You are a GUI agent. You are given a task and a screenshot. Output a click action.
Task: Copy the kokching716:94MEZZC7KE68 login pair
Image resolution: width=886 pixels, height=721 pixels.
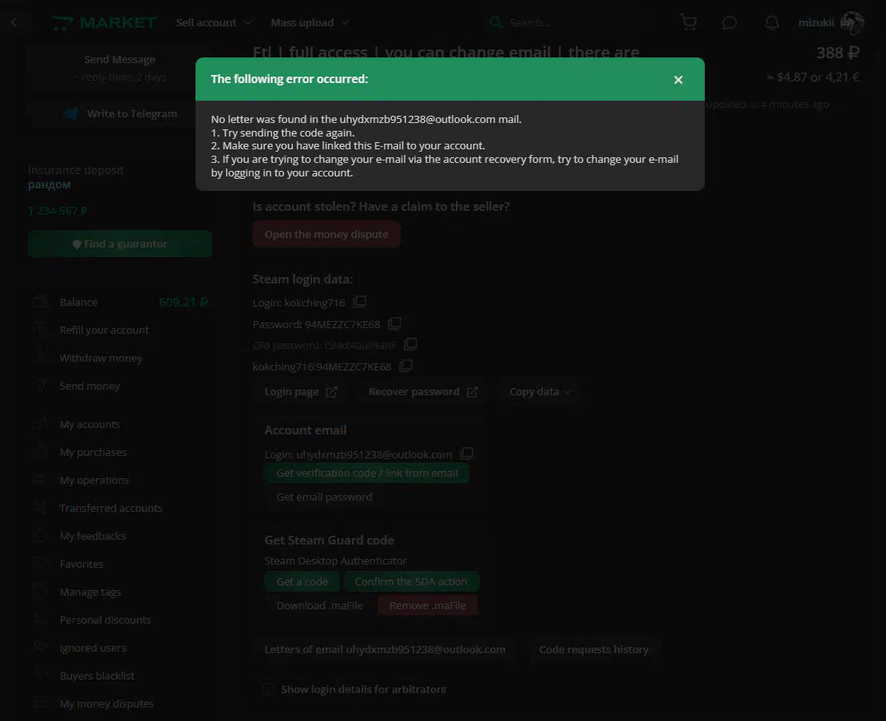[405, 366]
